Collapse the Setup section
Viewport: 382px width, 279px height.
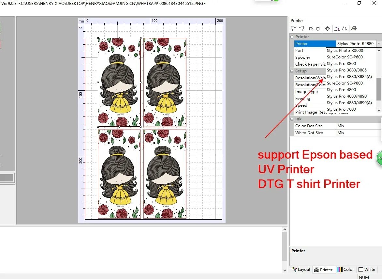[292, 71]
